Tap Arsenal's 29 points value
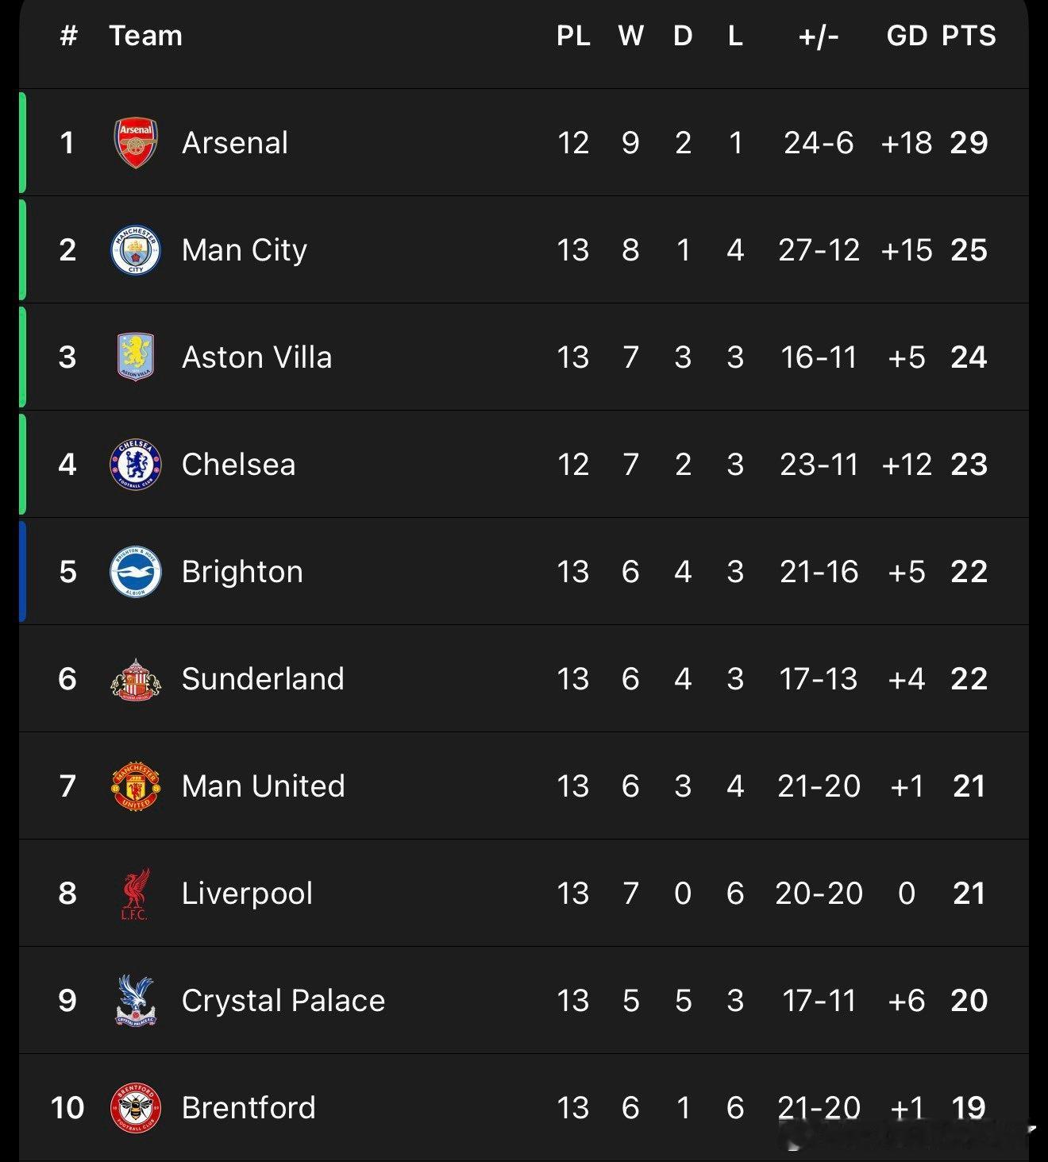 [x=969, y=143]
